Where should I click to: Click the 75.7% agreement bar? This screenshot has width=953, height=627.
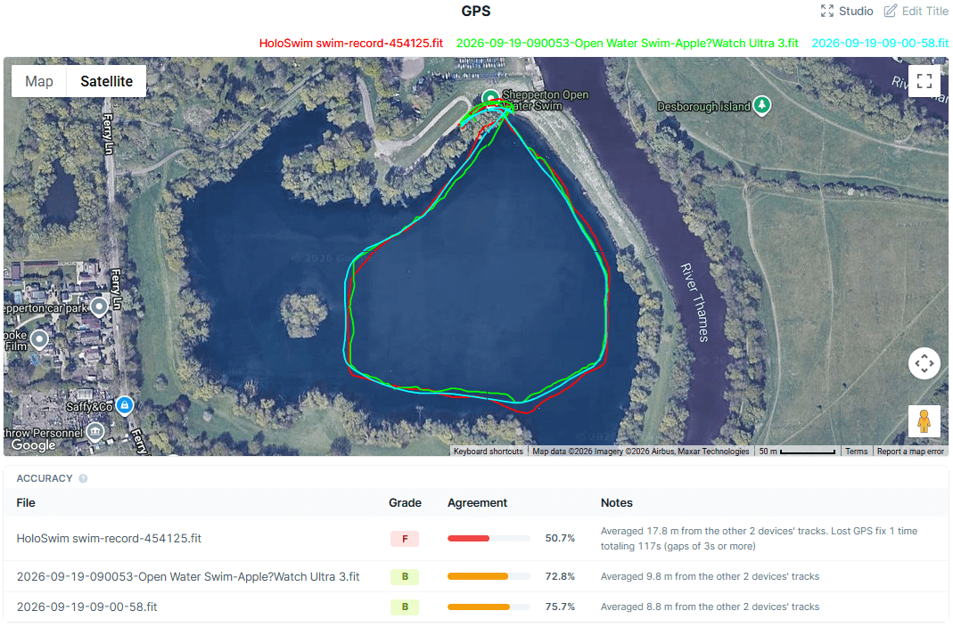coord(489,607)
